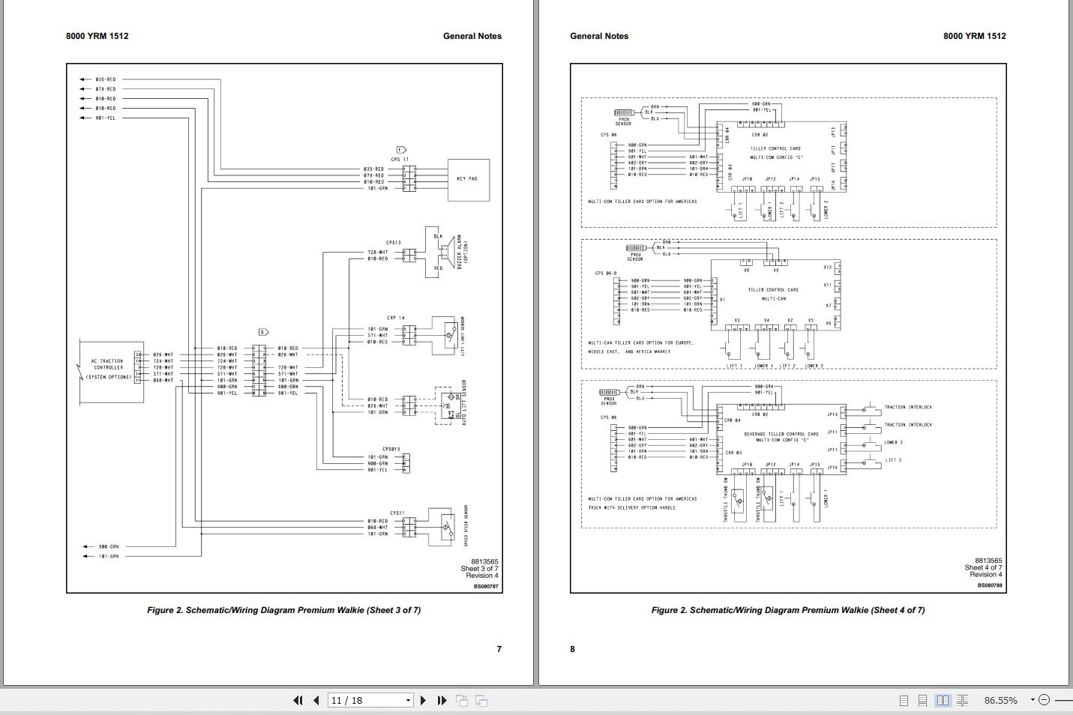Image resolution: width=1073 pixels, height=715 pixels.
Task: Go to the first page of the document
Action: pos(298,700)
